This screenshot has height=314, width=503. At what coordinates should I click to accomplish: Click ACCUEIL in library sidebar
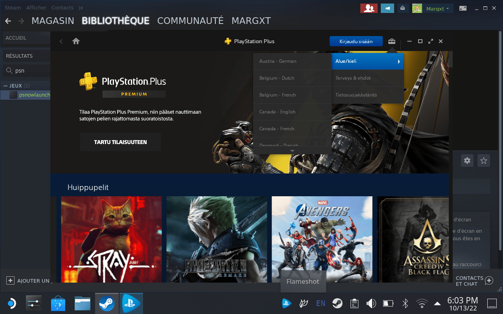pos(26,38)
